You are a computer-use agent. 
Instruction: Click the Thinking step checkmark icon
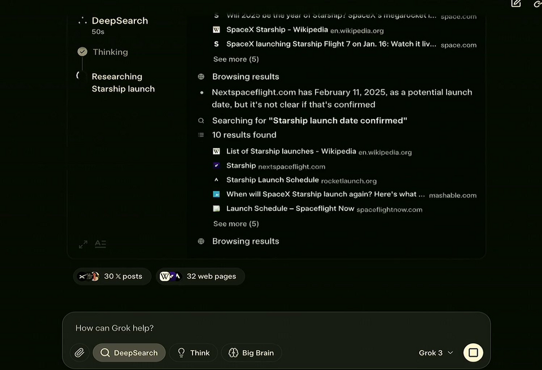click(82, 52)
